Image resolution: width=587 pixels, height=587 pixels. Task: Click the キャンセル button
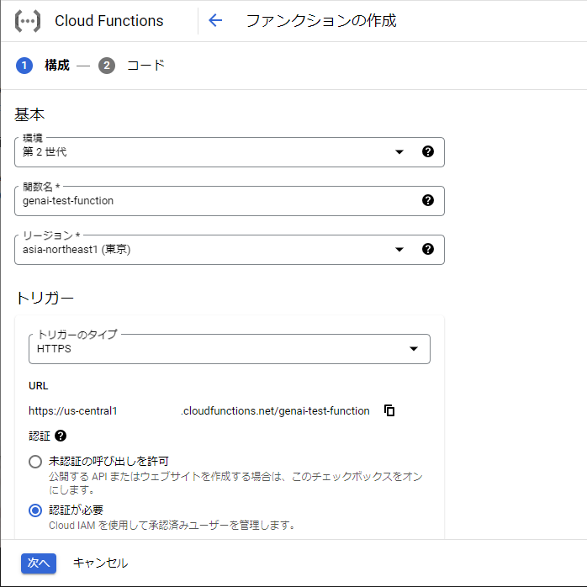click(x=100, y=563)
